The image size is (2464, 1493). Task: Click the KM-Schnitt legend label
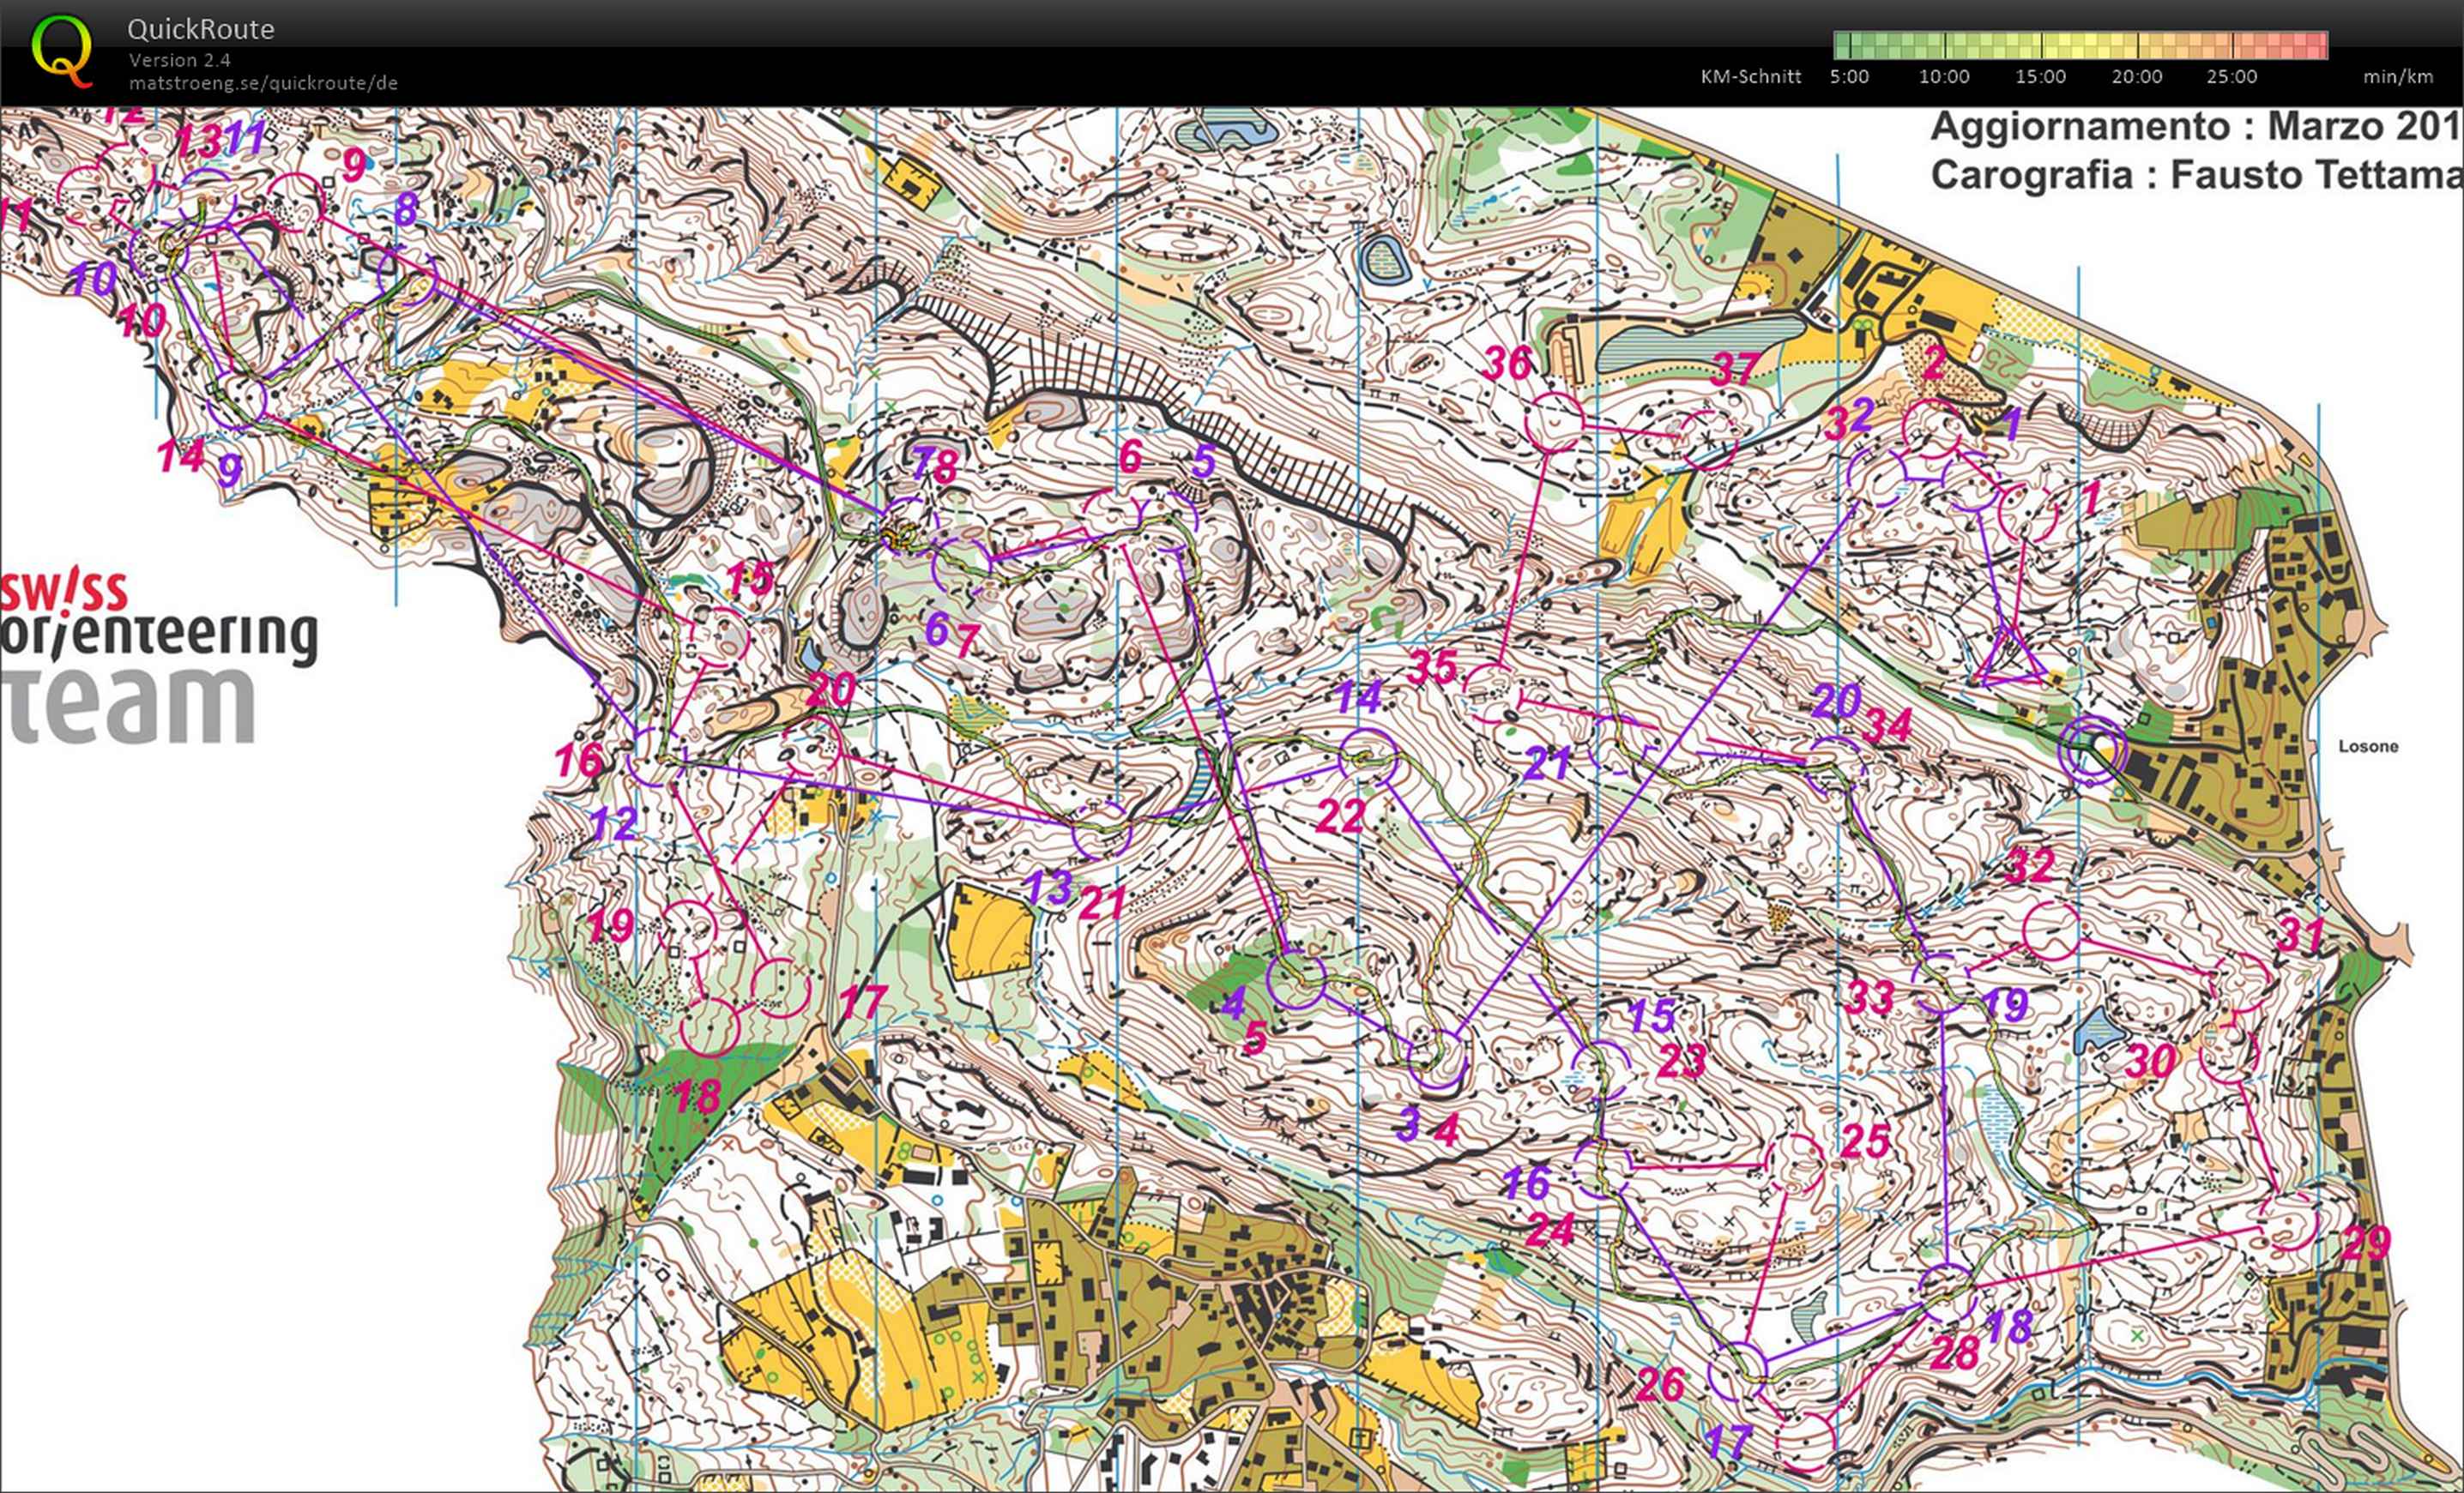(x=1750, y=77)
